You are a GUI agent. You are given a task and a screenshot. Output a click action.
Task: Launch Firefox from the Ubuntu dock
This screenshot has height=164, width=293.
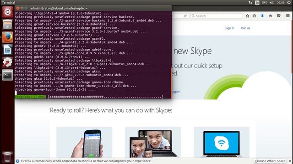pyautogui.click(x=7, y=37)
